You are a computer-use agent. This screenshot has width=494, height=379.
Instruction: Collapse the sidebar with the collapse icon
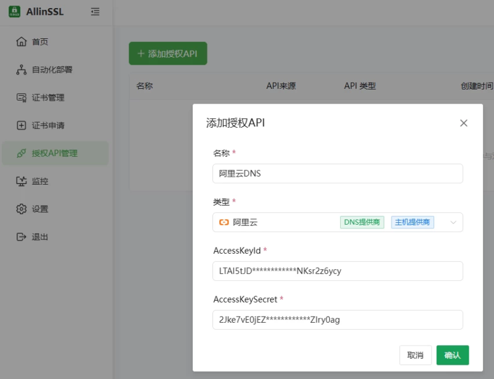(x=95, y=11)
